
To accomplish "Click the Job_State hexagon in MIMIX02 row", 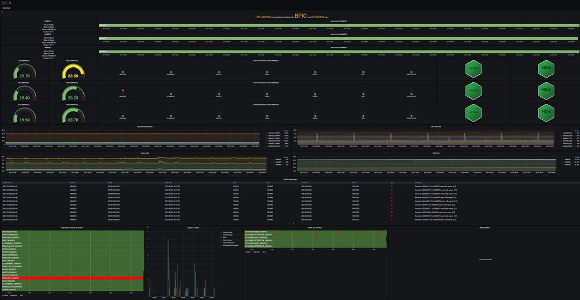I will click(473, 91).
